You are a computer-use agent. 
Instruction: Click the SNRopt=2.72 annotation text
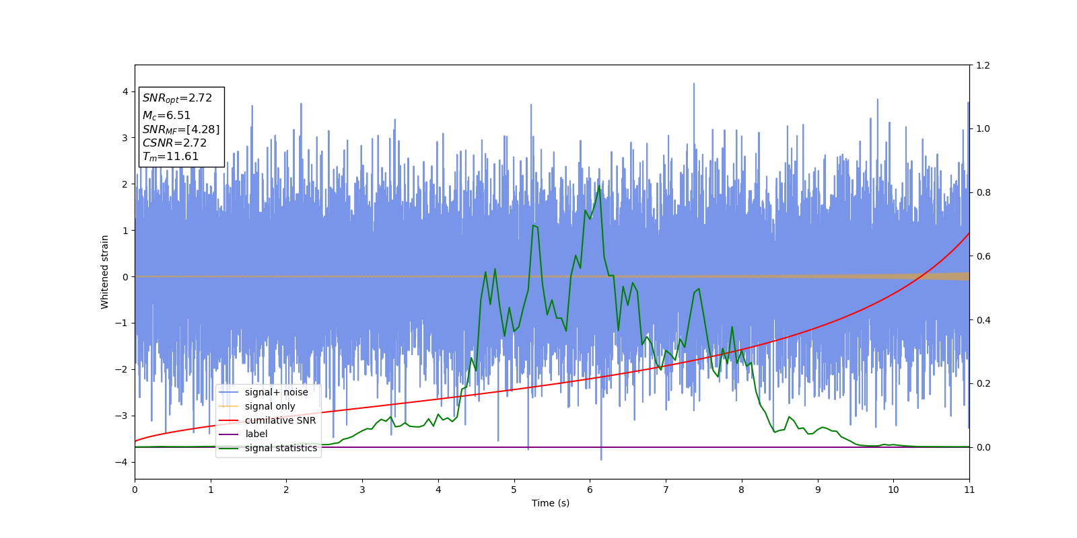click(x=177, y=98)
